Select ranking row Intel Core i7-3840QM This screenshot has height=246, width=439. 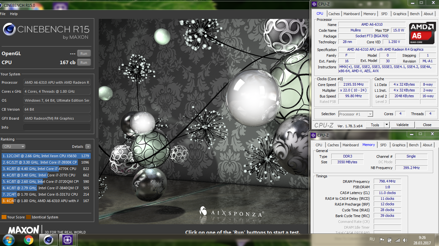[46, 188]
